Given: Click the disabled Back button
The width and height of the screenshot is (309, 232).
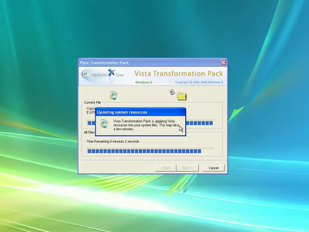Looking at the screenshot, I should tap(165, 168).
